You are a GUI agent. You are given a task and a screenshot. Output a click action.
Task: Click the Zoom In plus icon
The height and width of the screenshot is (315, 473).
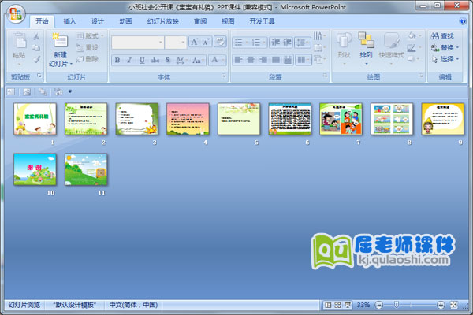pyautogui.click(x=441, y=305)
